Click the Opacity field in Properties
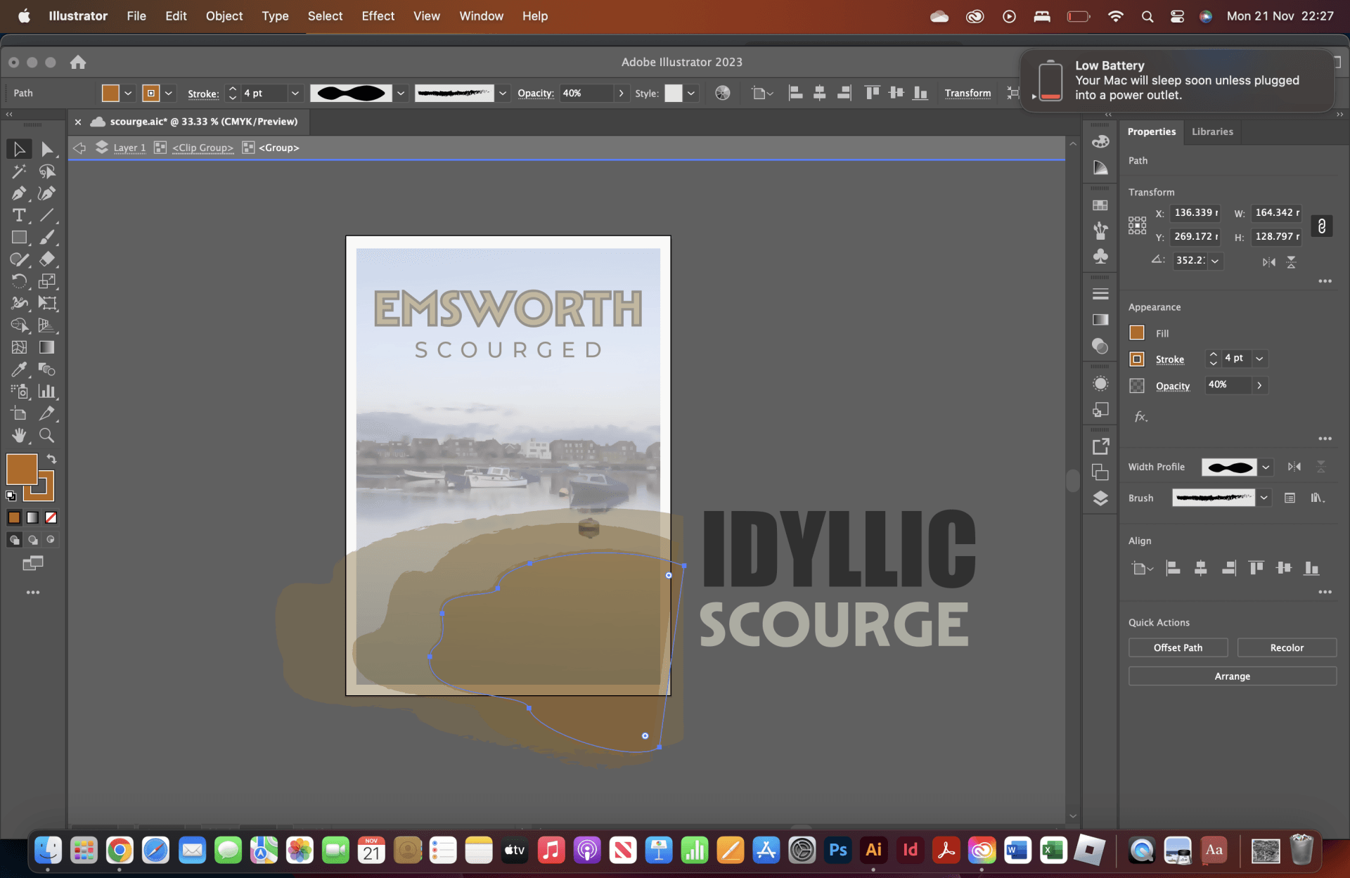This screenshot has height=878, width=1350. (x=1227, y=385)
